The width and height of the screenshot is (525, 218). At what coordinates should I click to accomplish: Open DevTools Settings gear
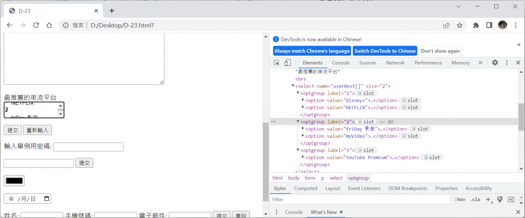[495, 62]
